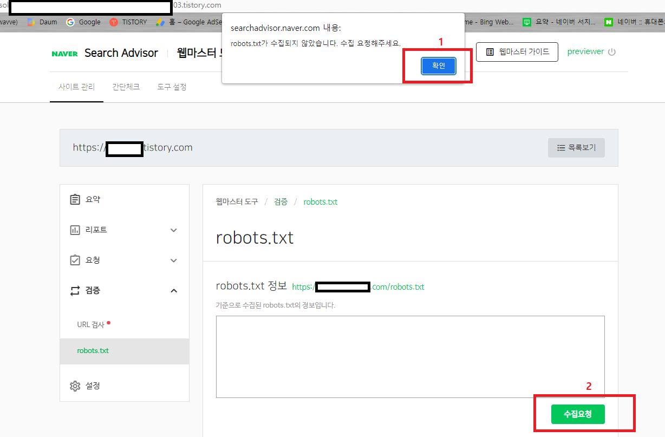
Task: Click the previewer account link
Action: 585,51
